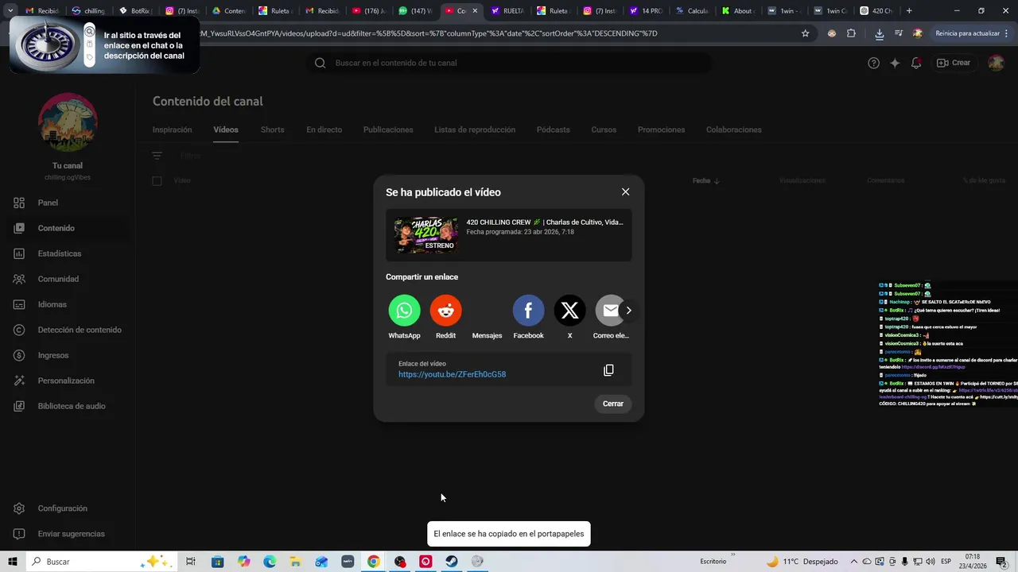This screenshot has width=1018, height=572.
Task: Open the youtu.be video link
Action: click(x=452, y=374)
